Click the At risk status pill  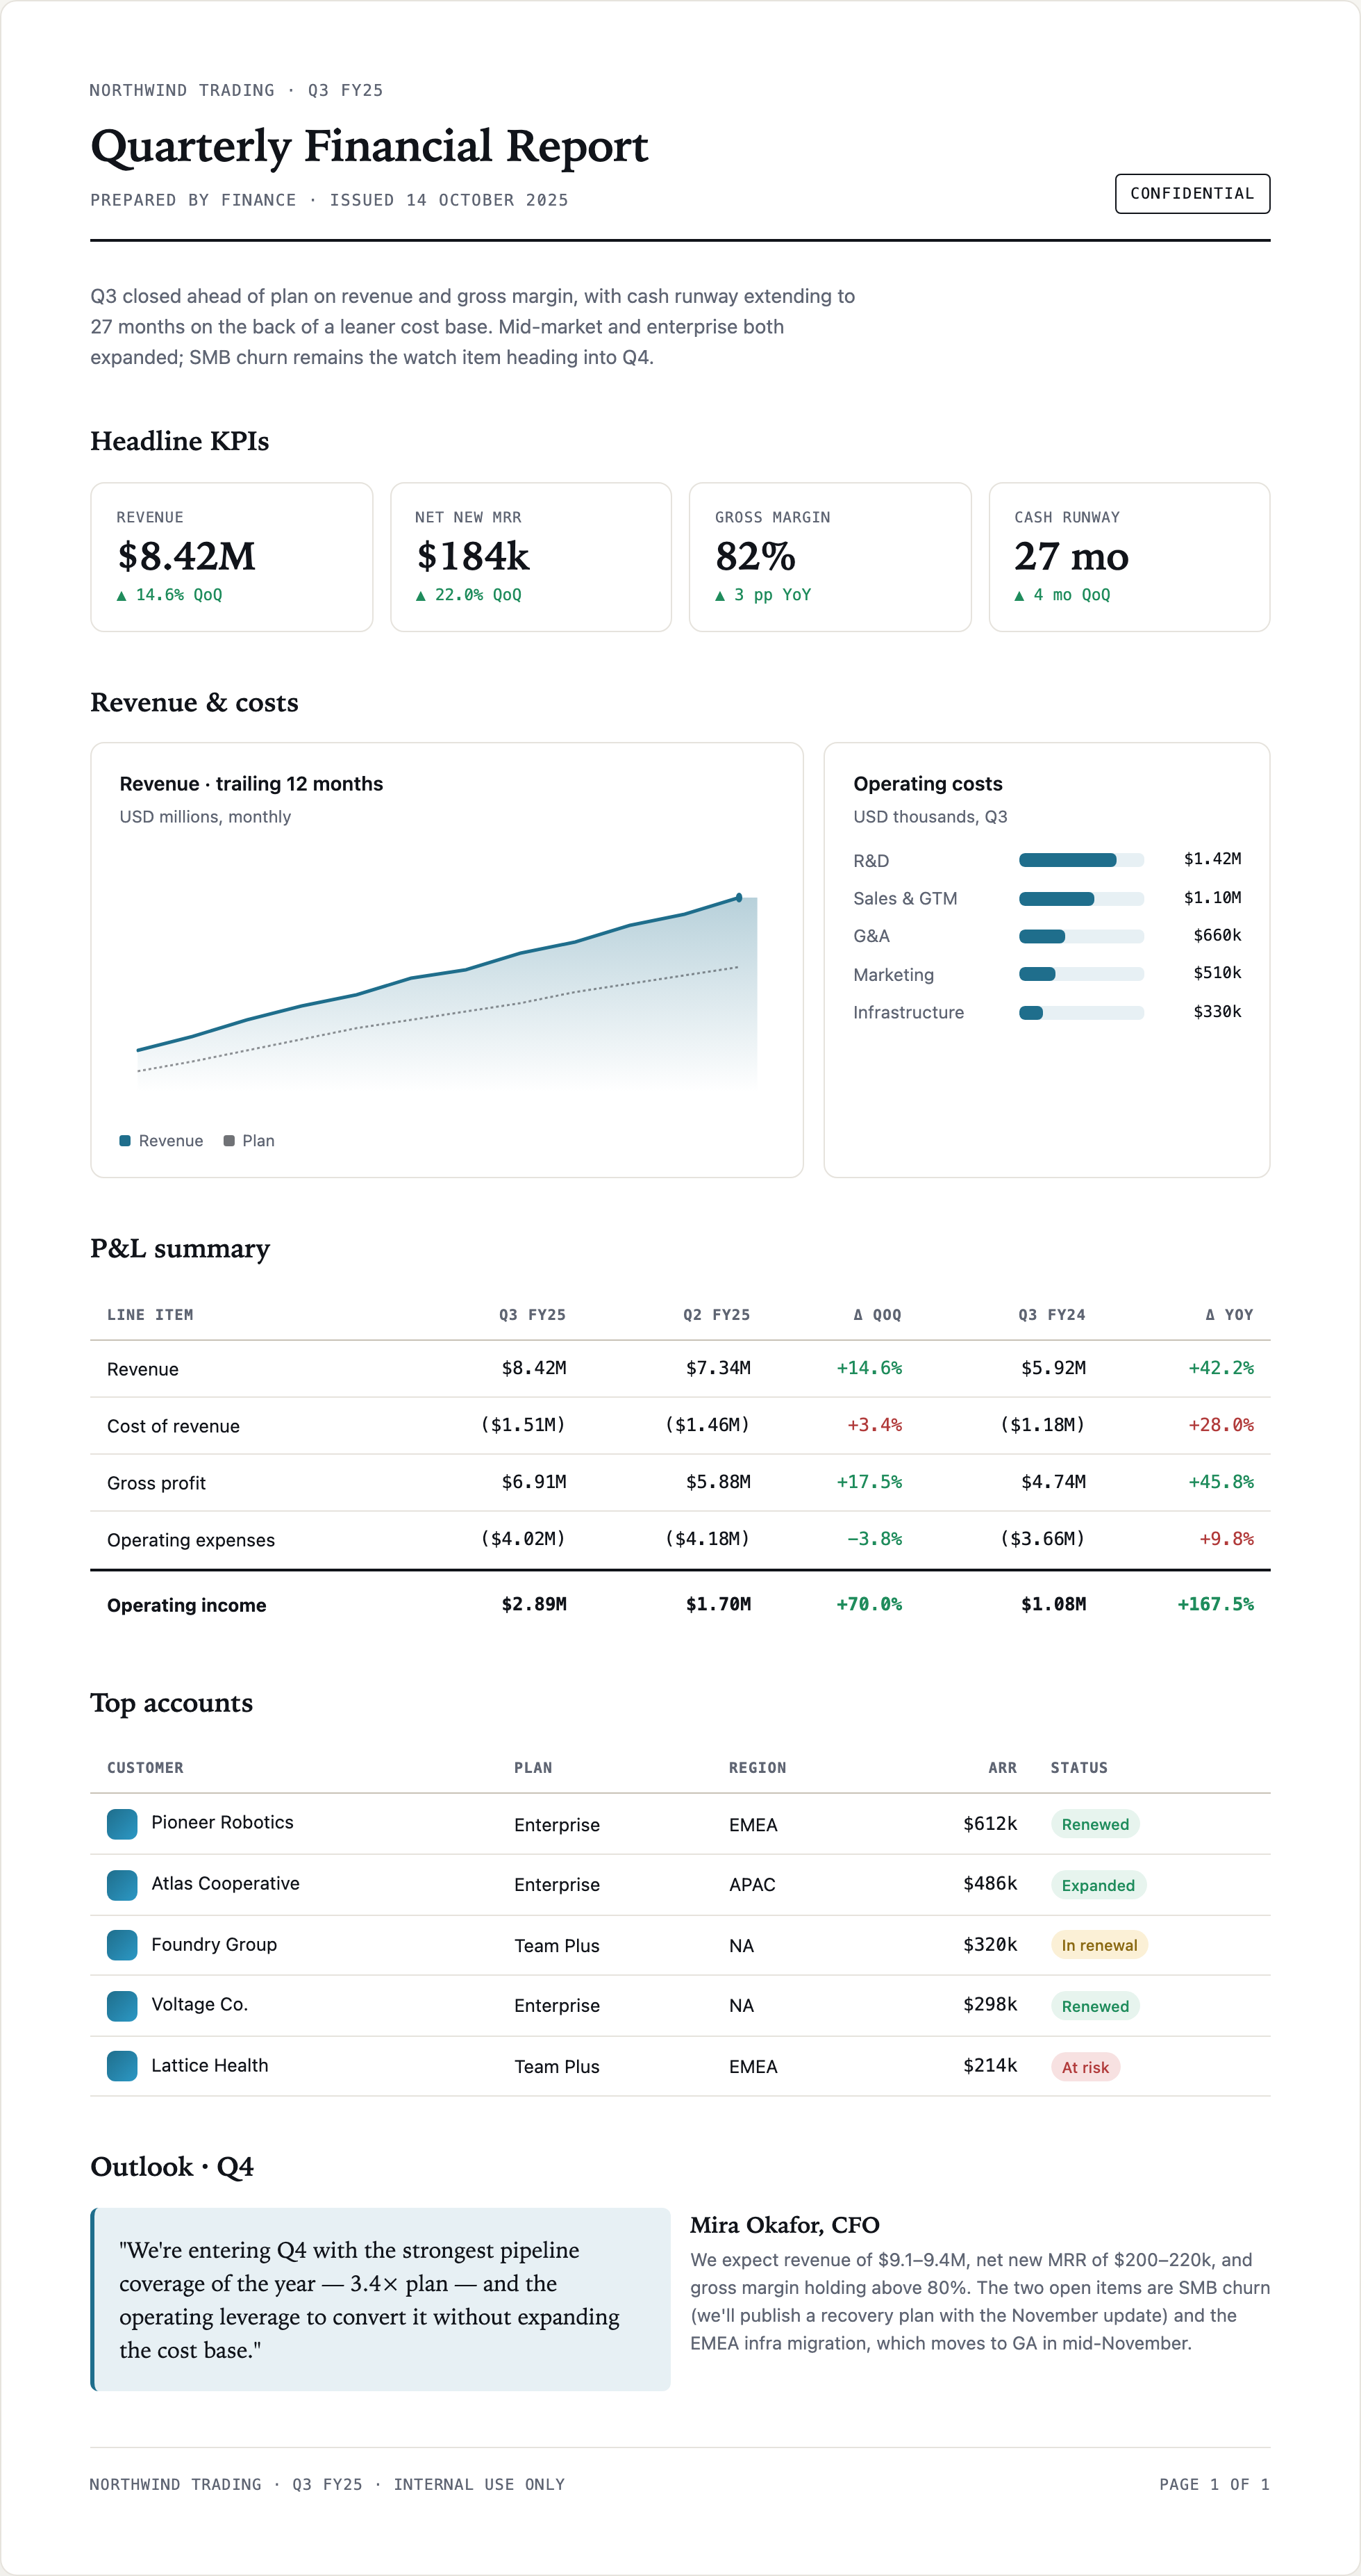pos(1085,2067)
